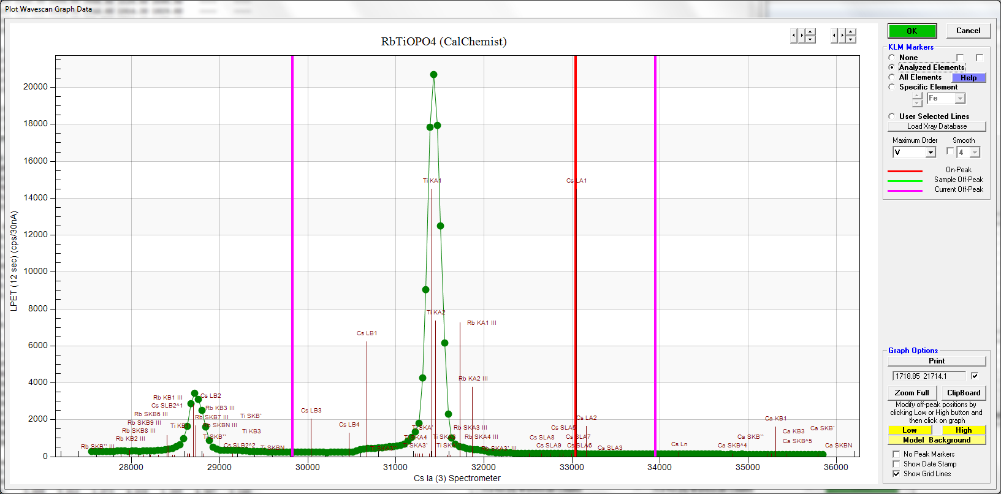This screenshot has height=494, width=1001.
Task: Click down arrow in second graph pan group
Action: [851, 39]
